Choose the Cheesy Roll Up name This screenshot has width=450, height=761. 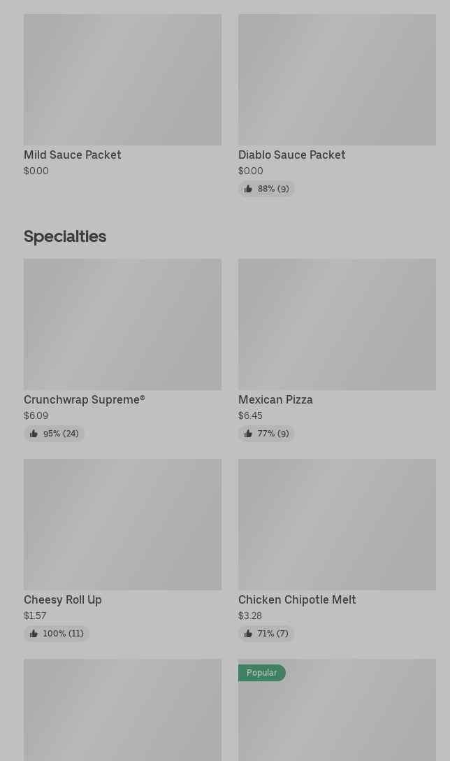pyautogui.click(x=63, y=599)
